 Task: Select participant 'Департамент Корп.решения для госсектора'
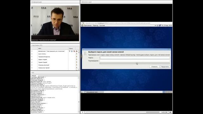[51, 51]
